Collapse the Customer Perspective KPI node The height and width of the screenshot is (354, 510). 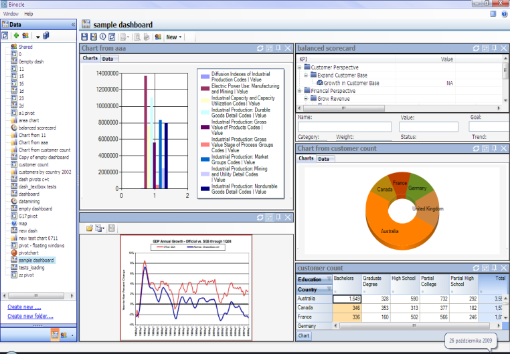point(300,67)
